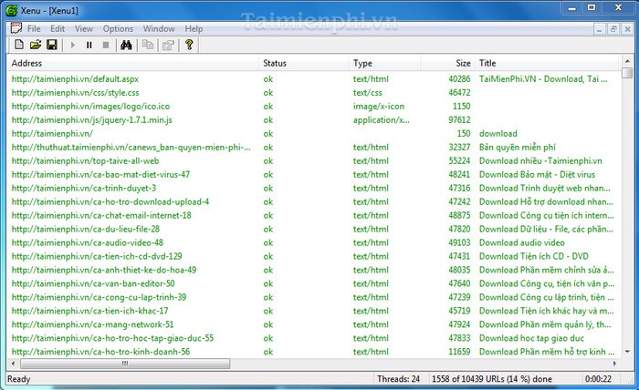Click the vertical scrollbar down arrow
The width and height of the screenshot is (639, 390).
pyautogui.click(x=626, y=353)
